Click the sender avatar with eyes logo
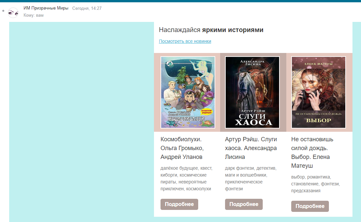Image resolution: width=361 pixels, height=222 pixels. coord(13,12)
